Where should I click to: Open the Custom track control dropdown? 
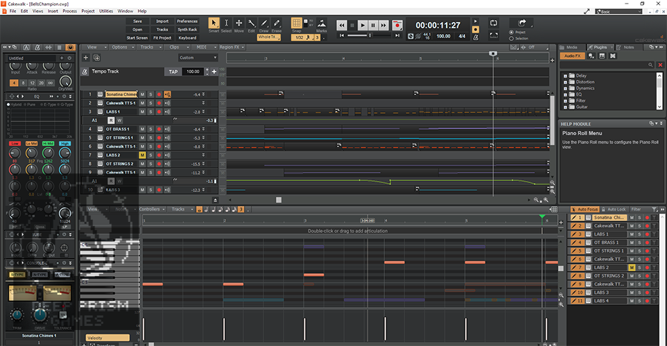point(197,58)
